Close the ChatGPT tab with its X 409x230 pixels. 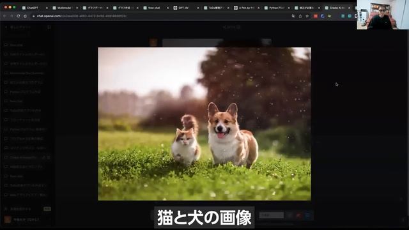coord(47,8)
